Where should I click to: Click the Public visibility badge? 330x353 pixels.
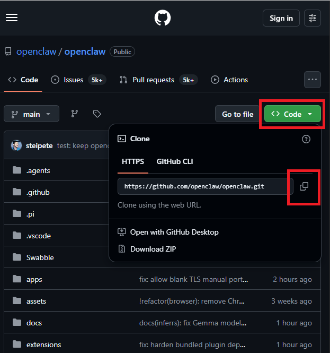tap(122, 52)
